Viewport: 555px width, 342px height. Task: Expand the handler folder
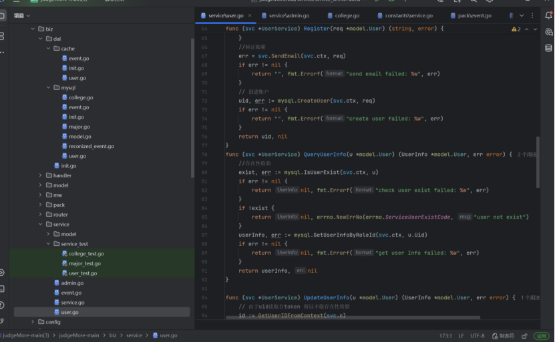tap(41, 175)
